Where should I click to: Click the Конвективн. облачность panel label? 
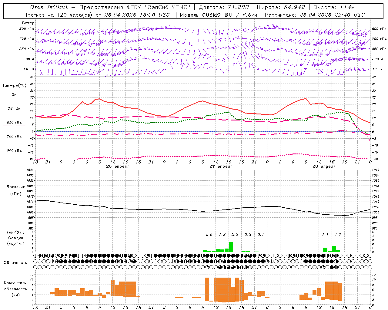[x=15, y=286]
